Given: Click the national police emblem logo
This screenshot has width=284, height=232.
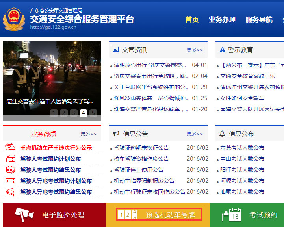Looking at the screenshot, I should point(14,19).
